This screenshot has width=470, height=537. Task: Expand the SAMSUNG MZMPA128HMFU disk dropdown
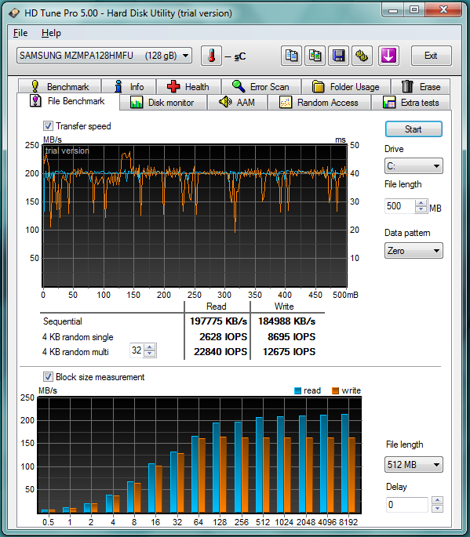point(104,56)
